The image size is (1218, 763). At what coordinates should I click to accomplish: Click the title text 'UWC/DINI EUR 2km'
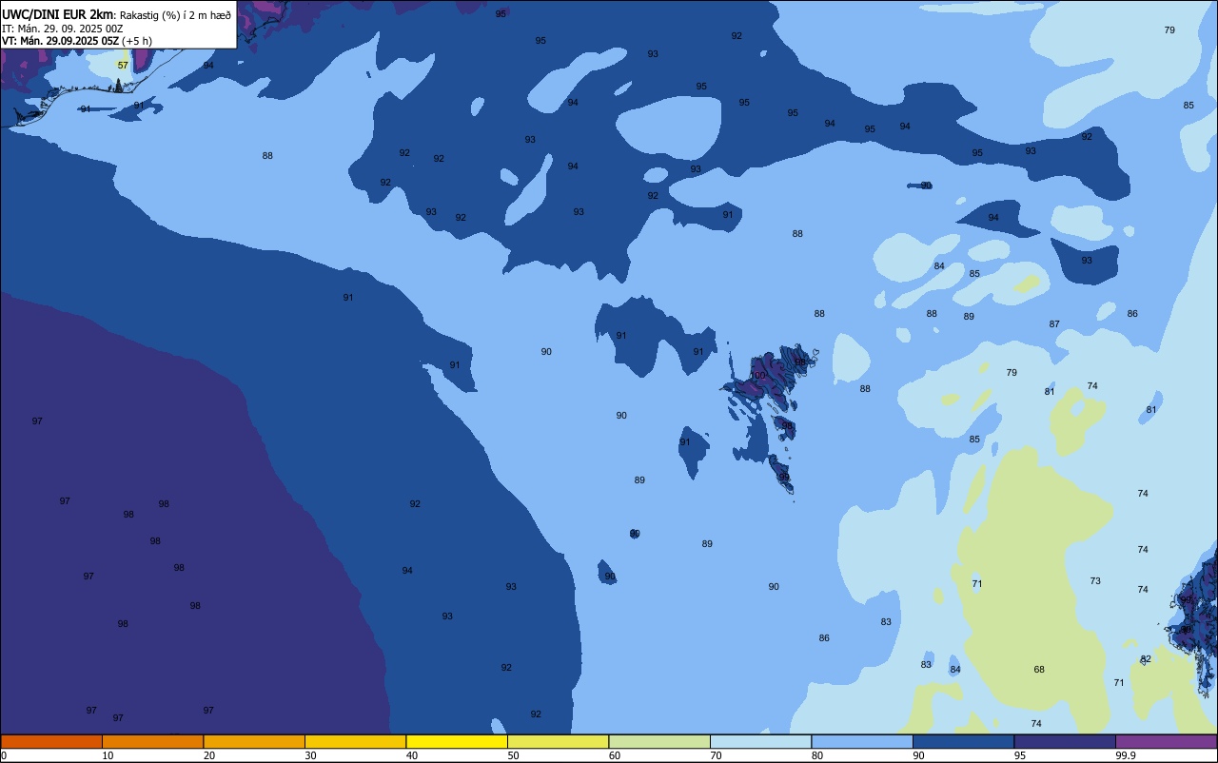click(58, 14)
